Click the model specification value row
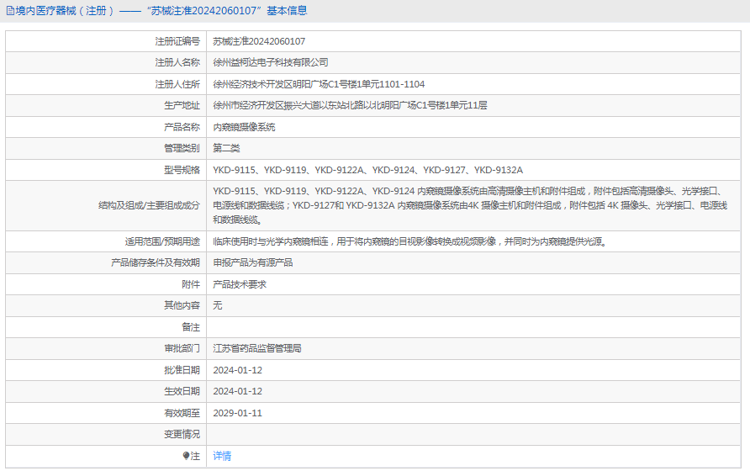The height and width of the screenshot is (471, 750). (367, 170)
